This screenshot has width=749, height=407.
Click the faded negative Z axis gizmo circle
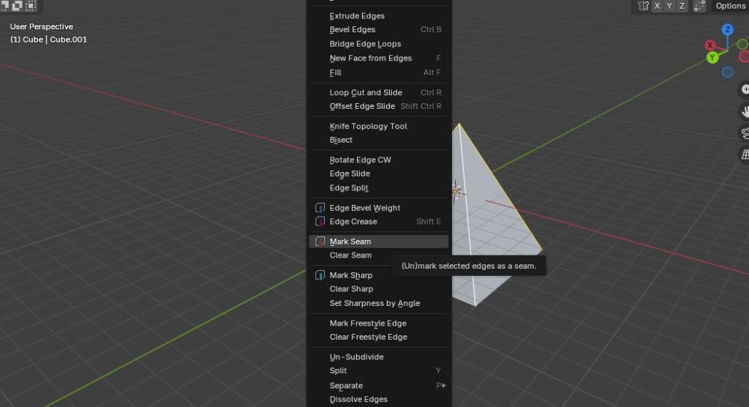tap(728, 72)
